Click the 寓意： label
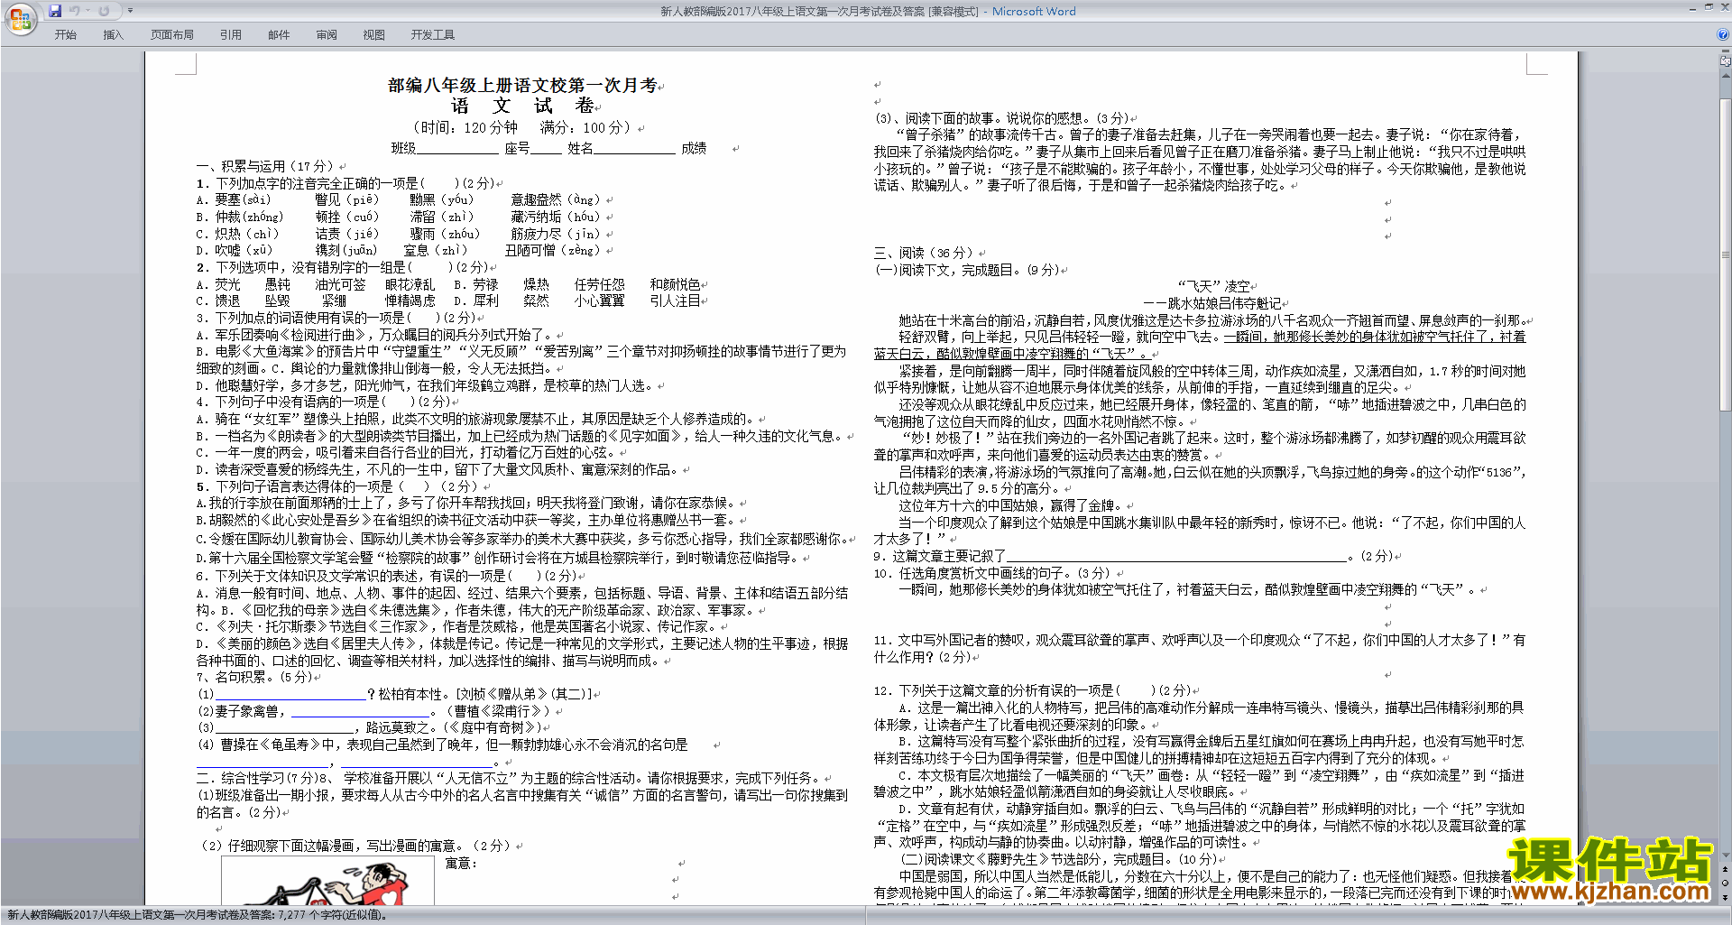 (461, 864)
